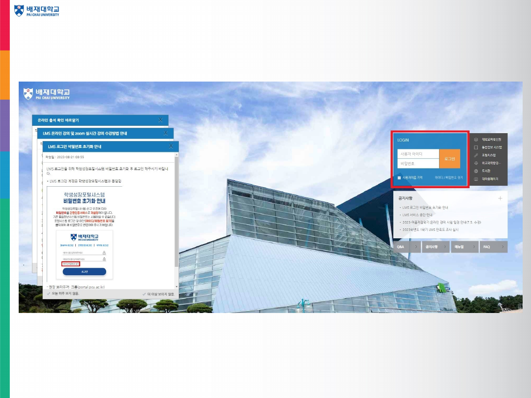Click the 대학교육혁신원 stack icon
The height and width of the screenshot is (398, 531).
(x=476, y=140)
